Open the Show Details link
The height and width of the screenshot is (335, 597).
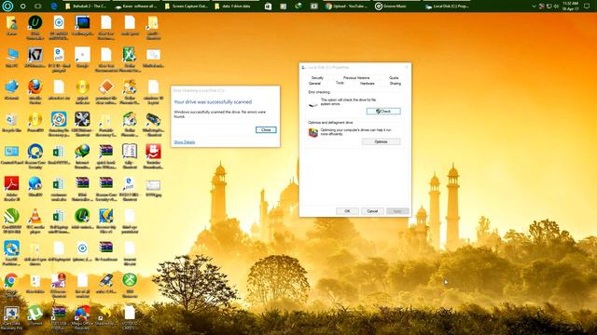click(x=185, y=142)
